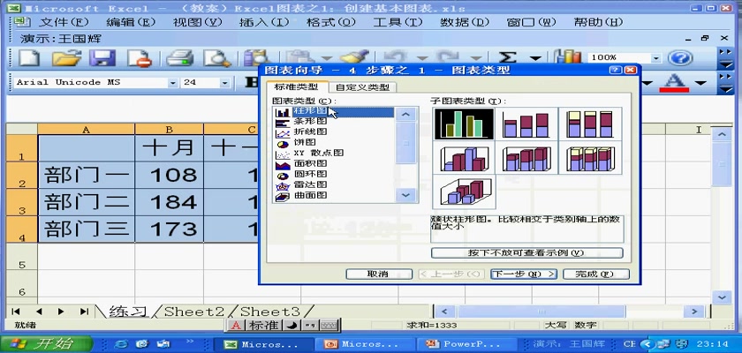
Task: Select 折线图 chart type
Action: click(x=310, y=131)
